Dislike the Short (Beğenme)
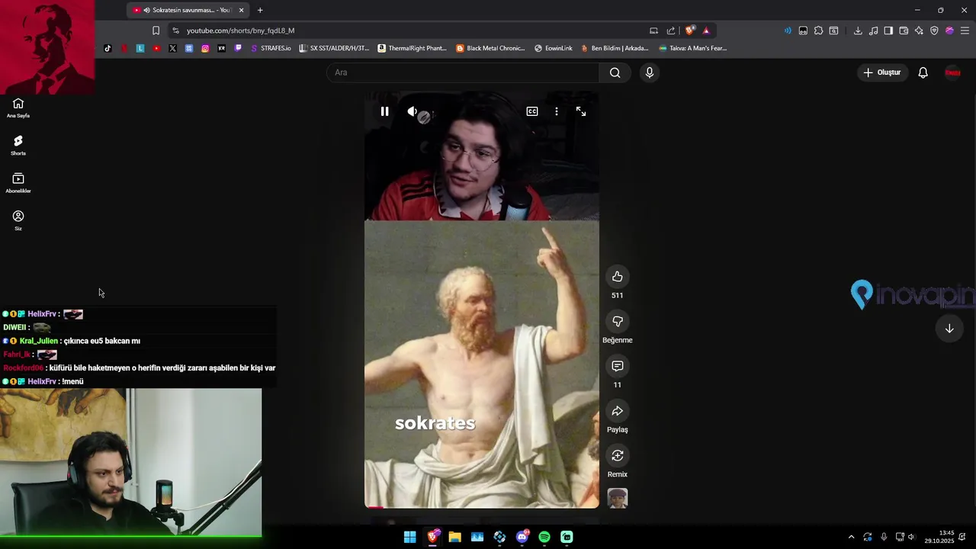 pyautogui.click(x=618, y=322)
